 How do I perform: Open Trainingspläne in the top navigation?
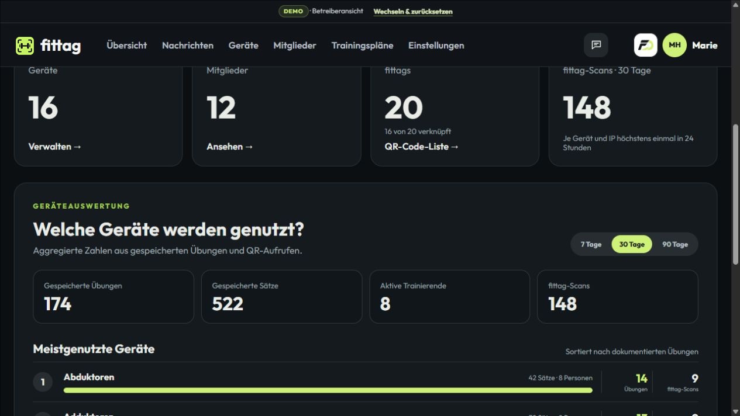coord(362,46)
